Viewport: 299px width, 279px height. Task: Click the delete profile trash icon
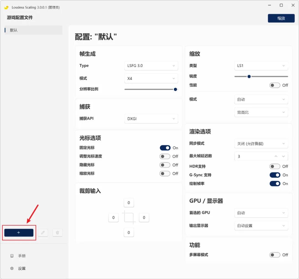tap(57, 233)
